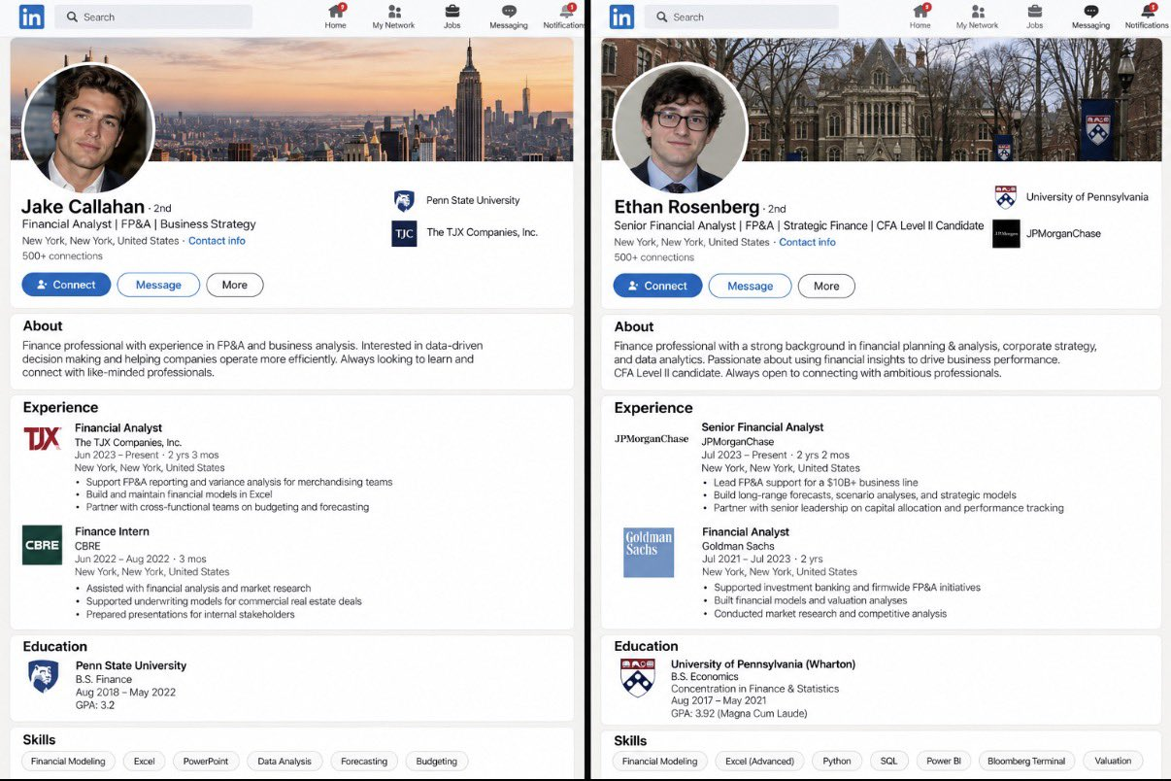Select Jake's PowerPoint skill chip
1171x781 pixels.
(206, 762)
